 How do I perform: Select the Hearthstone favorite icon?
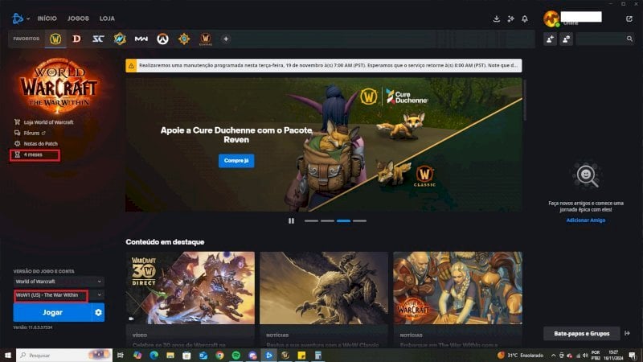click(184, 39)
